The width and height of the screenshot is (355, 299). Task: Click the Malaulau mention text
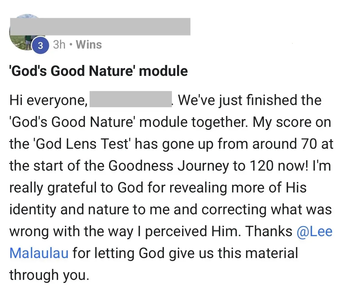pos(39,253)
